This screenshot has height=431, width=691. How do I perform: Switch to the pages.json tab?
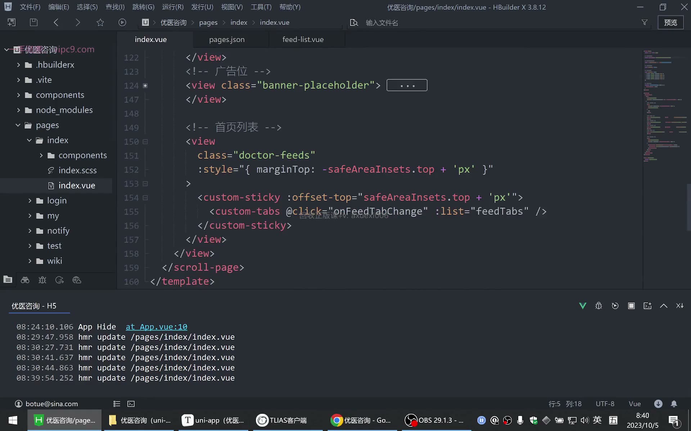[x=227, y=40]
